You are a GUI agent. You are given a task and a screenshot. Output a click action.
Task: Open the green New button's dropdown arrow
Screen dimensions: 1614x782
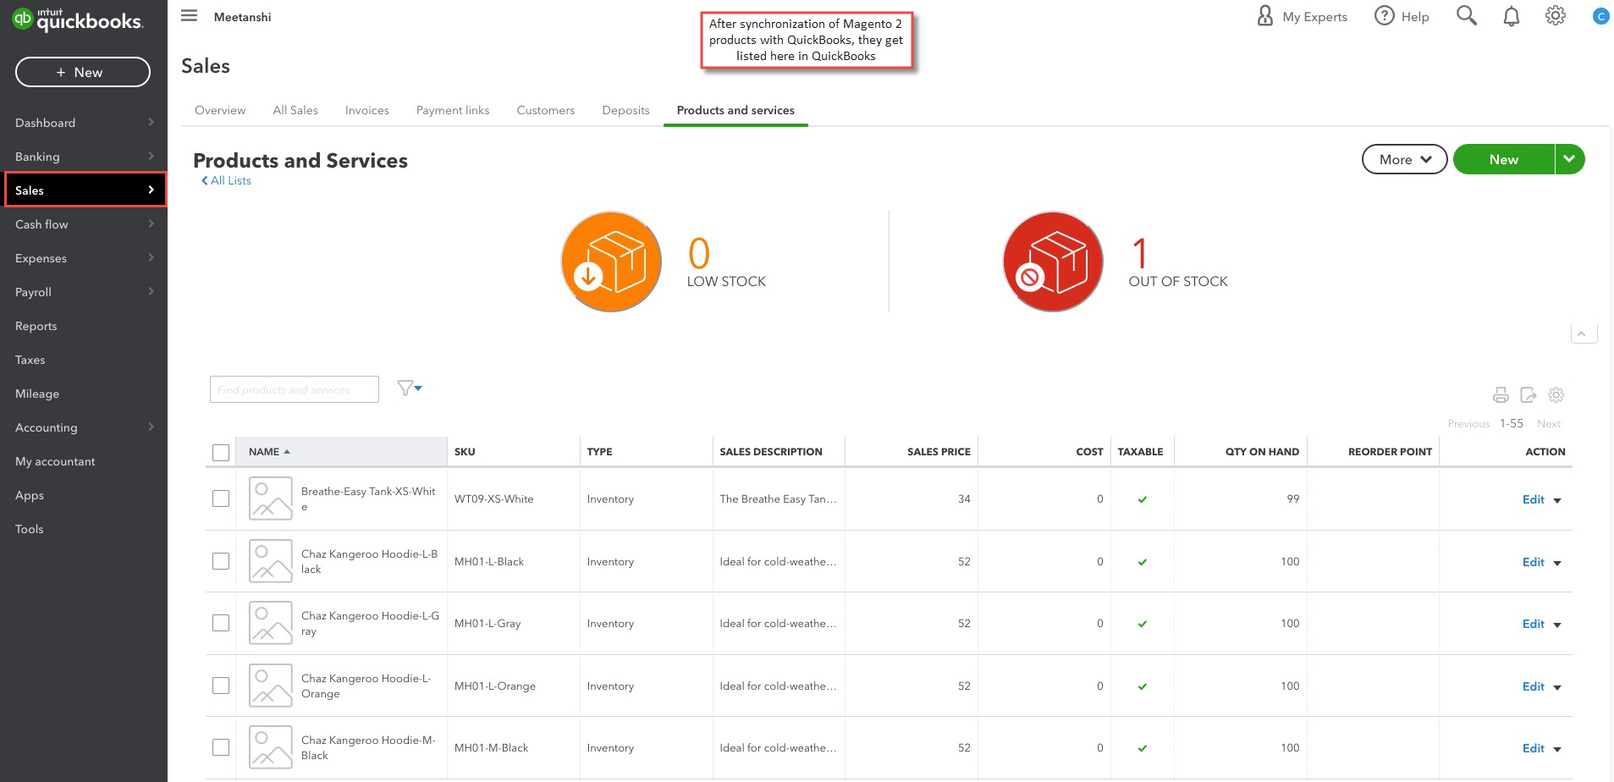1569,159
